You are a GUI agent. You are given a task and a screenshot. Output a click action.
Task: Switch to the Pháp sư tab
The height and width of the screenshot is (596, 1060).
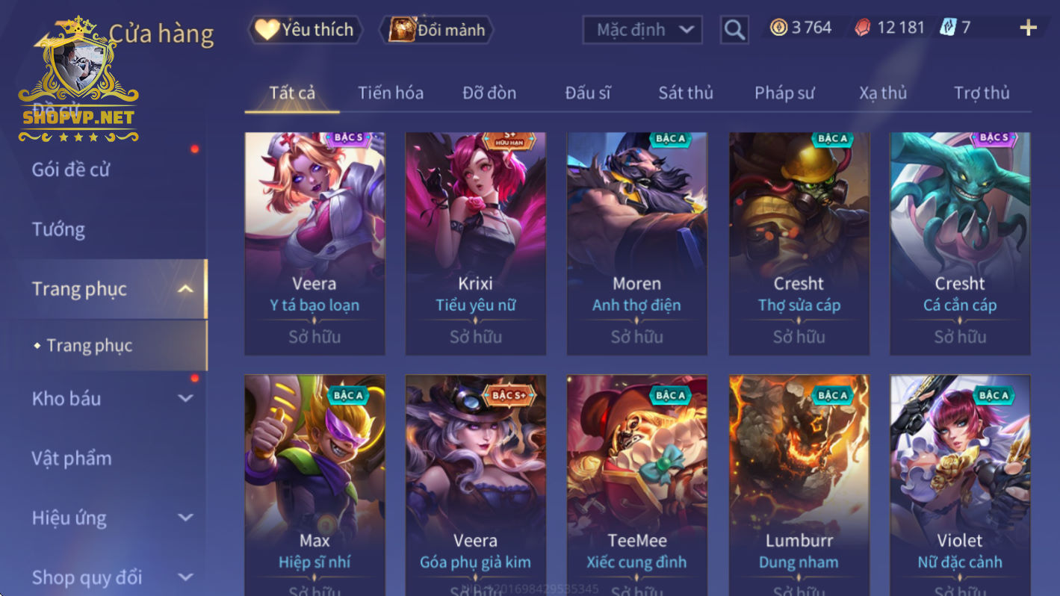click(x=784, y=93)
